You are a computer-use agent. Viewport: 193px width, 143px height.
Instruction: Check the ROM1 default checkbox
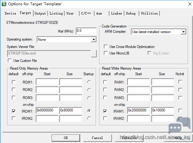tap(14, 82)
